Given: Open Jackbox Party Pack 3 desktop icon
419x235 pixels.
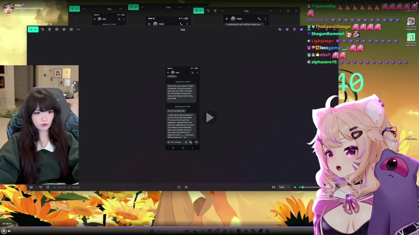Looking at the screenshot, I should click(411, 39).
